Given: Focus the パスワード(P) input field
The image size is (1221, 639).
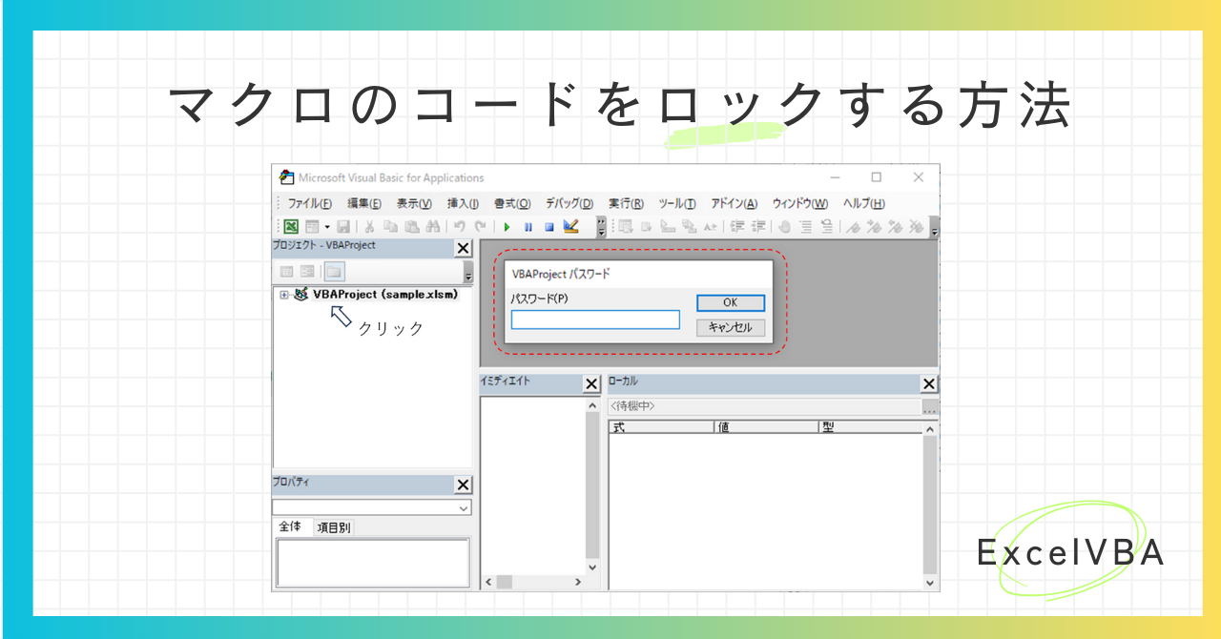Looking at the screenshot, I should pos(595,319).
